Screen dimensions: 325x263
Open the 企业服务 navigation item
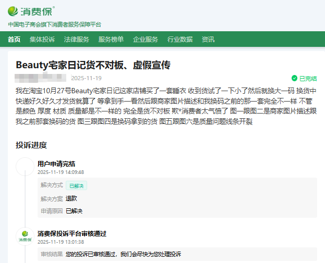tap(146, 39)
